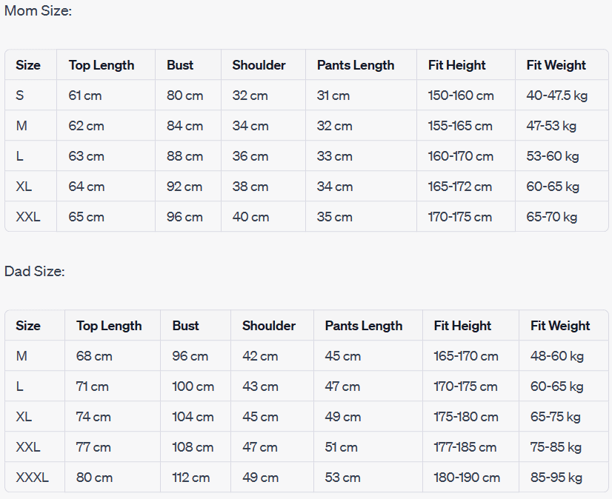Image resolution: width=612 pixels, height=499 pixels.
Task: Click the Mom Size heading text
Action: (38, 11)
